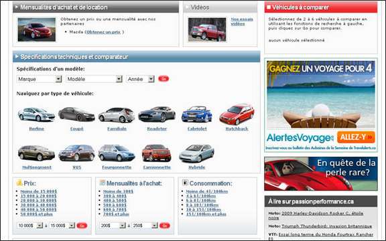Choose the red Hatchback car icon

click(x=237, y=114)
